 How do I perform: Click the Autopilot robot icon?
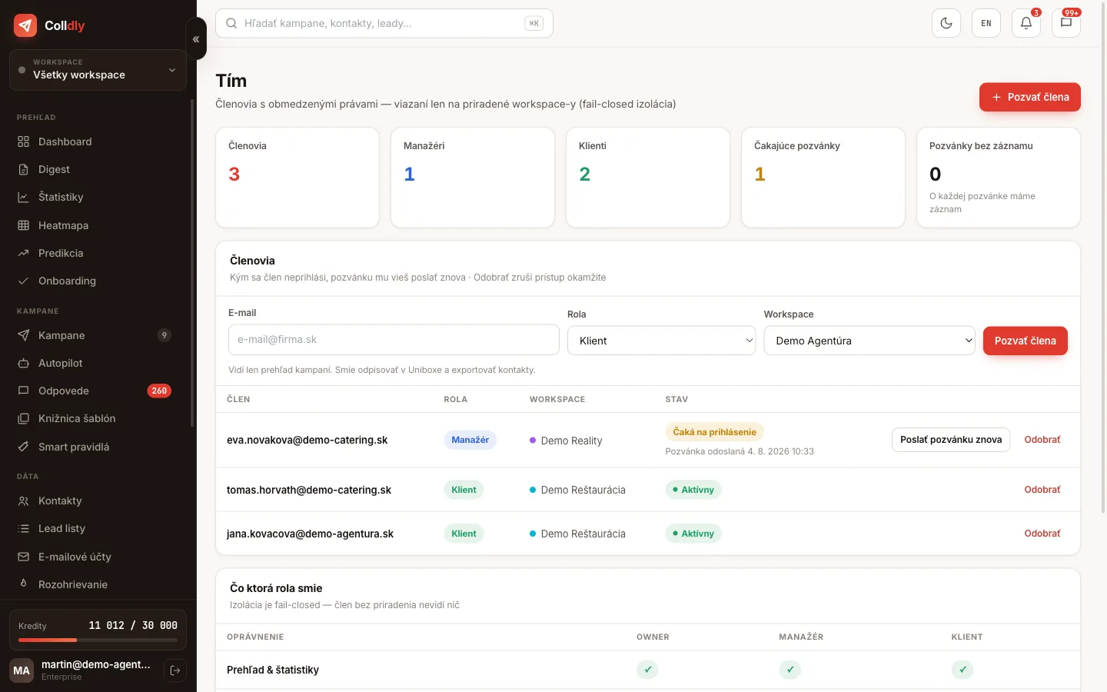click(23, 363)
